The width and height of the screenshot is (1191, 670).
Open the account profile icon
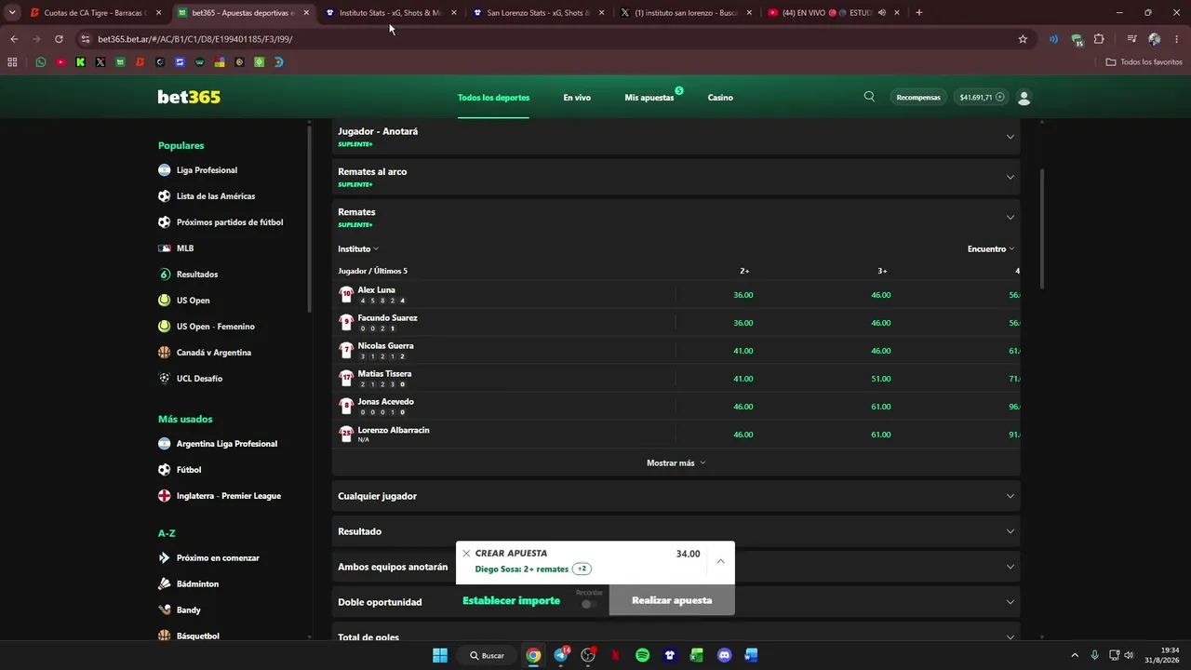pyautogui.click(x=1024, y=97)
